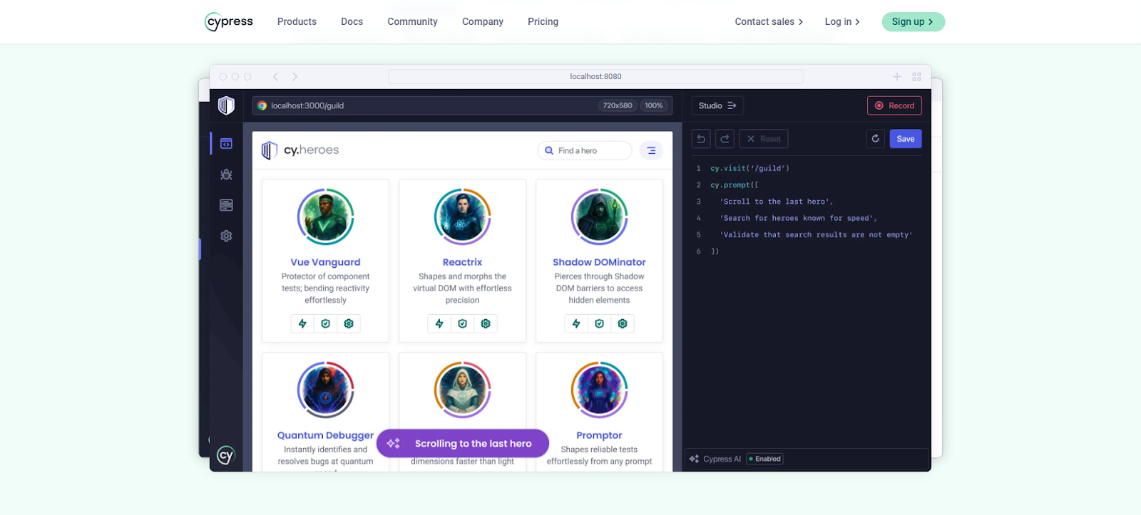Select the lightning icon under Vue Vanguard

click(x=302, y=324)
